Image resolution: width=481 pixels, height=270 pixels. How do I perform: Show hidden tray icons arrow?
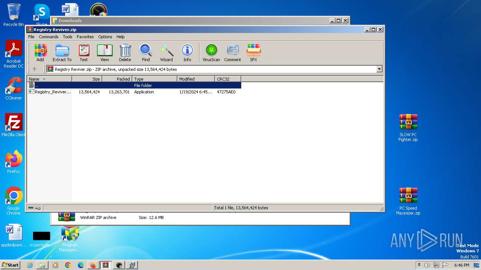[419, 265]
